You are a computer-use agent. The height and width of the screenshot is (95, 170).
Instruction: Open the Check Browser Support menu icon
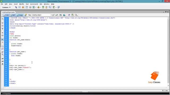pos(53,15)
